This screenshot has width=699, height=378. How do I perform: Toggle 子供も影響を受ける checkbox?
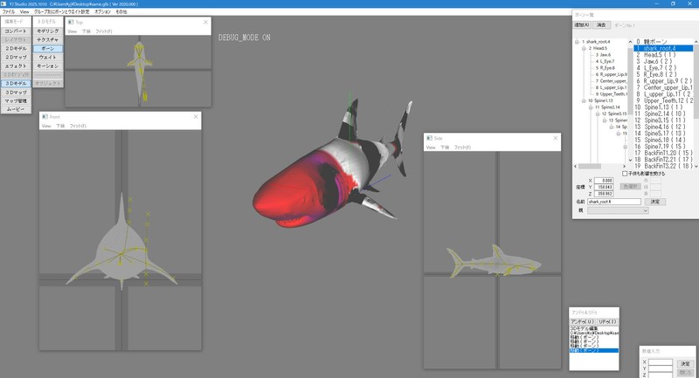[625, 174]
